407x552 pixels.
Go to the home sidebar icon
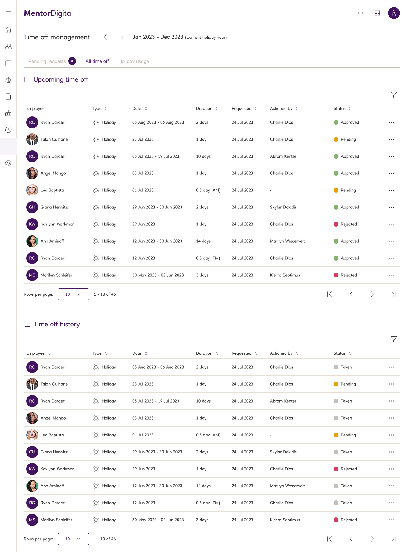(8, 30)
